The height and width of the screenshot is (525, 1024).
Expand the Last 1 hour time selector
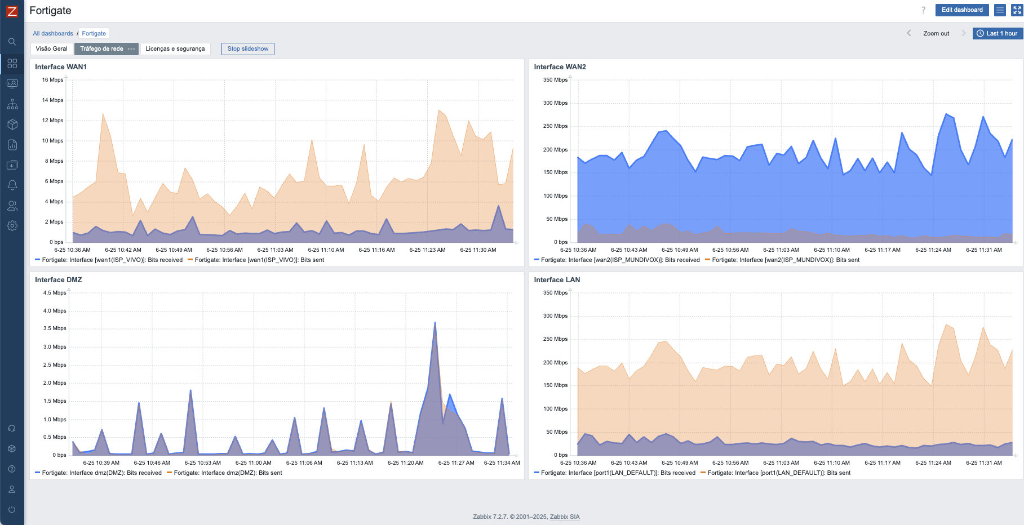[998, 34]
